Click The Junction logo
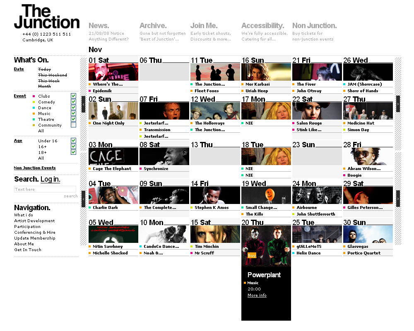Screen dimensions: 414x331 tap(47, 17)
